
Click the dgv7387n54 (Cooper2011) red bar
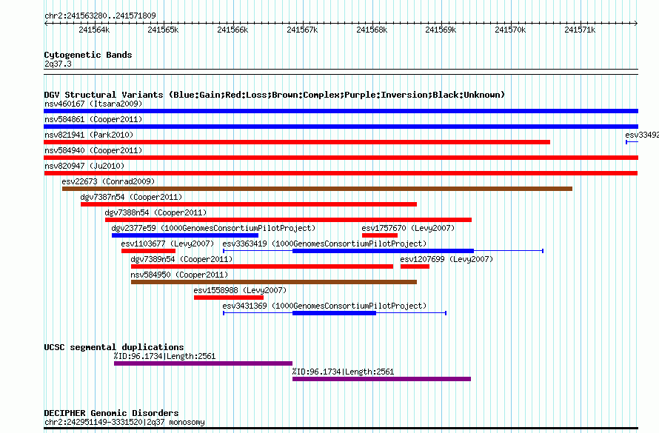click(x=249, y=204)
